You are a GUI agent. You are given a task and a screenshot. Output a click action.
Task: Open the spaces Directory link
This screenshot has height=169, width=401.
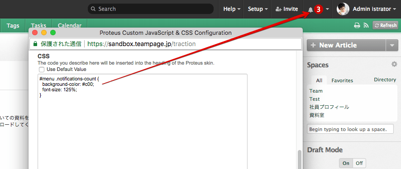(x=385, y=80)
